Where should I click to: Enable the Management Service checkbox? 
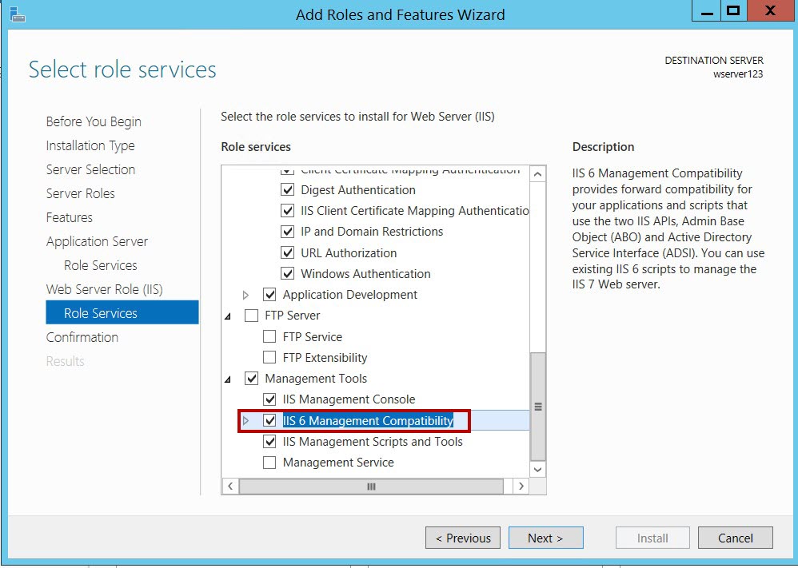(269, 463)
